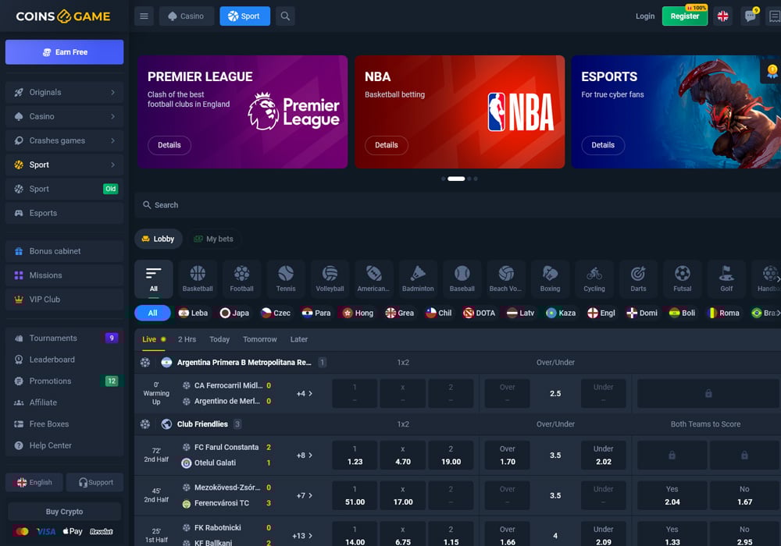The height and width of the screenshot is (546, 781).
Task: Filter by England flag chip
Action: [x=601, y=313]
